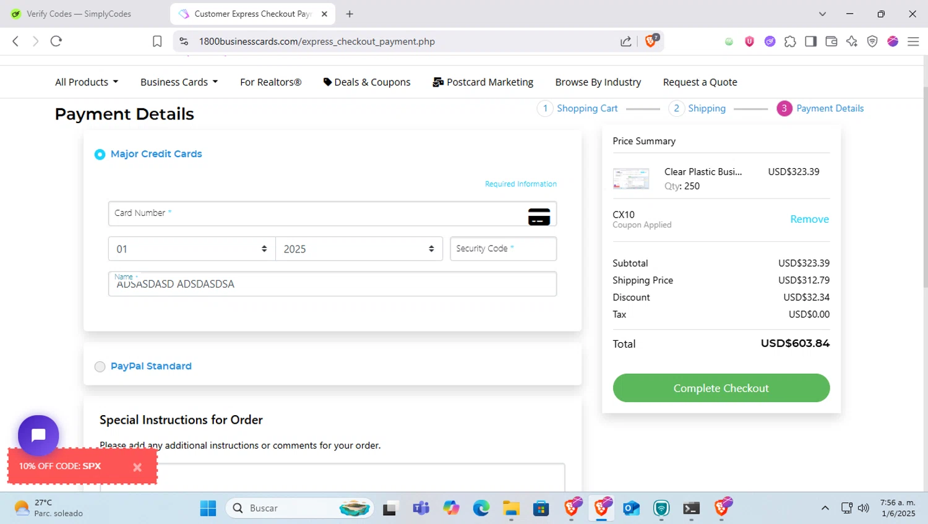Open the Brave Wallet icon
928x524 pixels.
(831, 41)
